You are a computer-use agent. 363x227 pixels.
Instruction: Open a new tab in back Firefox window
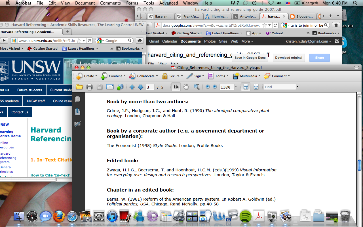330,16
